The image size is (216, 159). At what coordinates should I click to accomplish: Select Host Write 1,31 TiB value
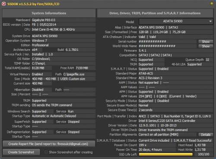[200, 150]
